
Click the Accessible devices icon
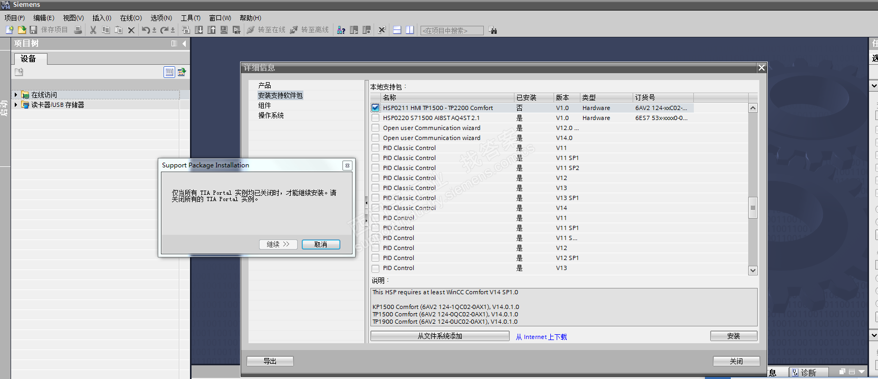coord(341,30)
